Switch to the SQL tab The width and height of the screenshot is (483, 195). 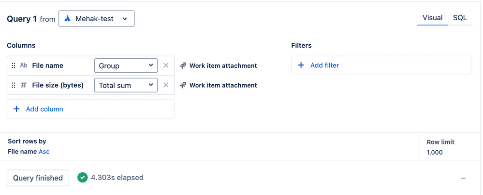click(460, 18)
